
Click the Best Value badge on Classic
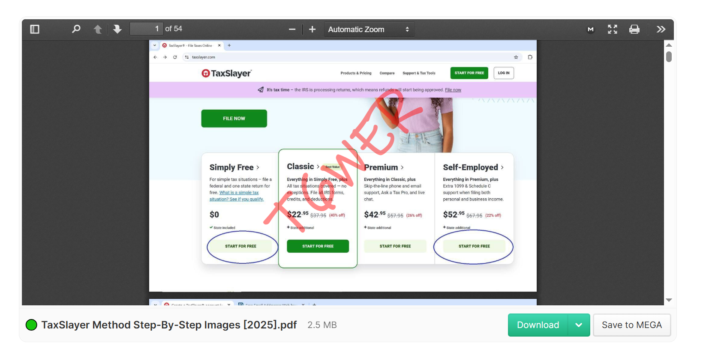(x=332, y=167)
